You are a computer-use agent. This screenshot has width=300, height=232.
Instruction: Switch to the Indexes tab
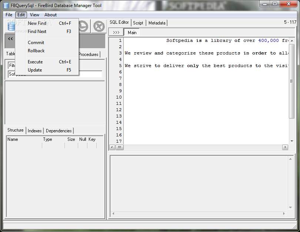tap(35, 131)
